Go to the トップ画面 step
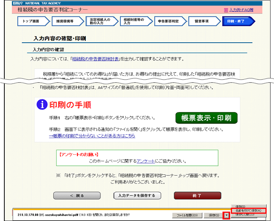The width and height of the screenshot is (274, 221). tap(33, 21)
